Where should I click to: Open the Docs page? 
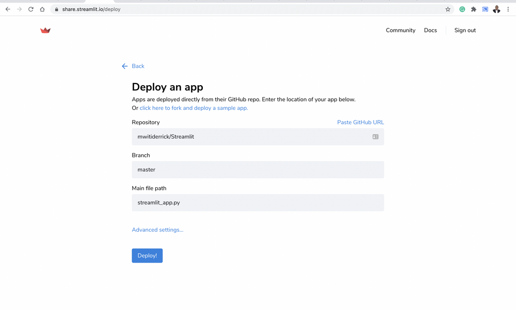pyautogui.click(x=430, y=30)
